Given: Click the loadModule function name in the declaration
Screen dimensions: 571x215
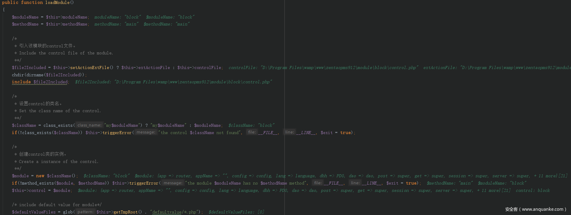Looking at the screenshot, I should click(x=57, y=2).
